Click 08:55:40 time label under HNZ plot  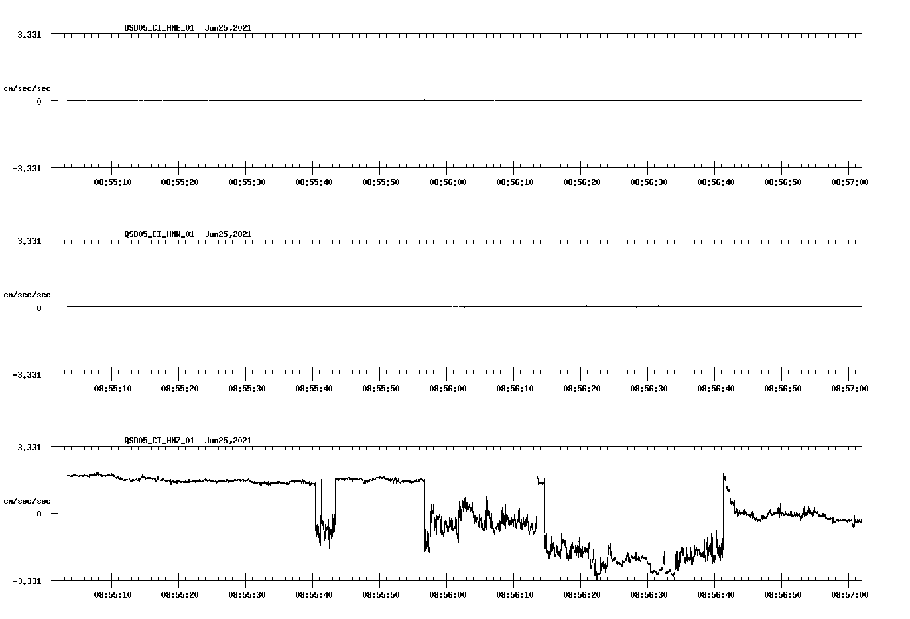(314, 594)
